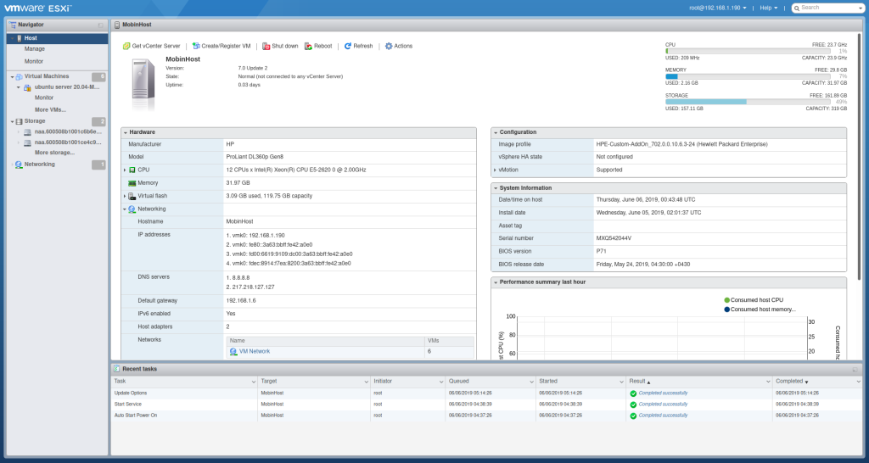Screen dimensions: 869x463
Task: Click the Storage icon in Navigator
Action: coord(20,121)
